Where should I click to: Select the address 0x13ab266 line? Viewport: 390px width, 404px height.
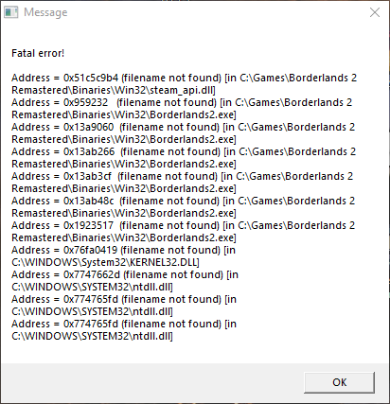[x=184, y=151]
